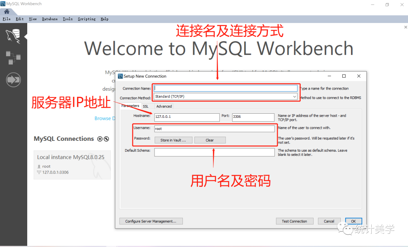Switch to the SSL tab
The height and width of the screenshot is (247, 408).
(146, 107)
